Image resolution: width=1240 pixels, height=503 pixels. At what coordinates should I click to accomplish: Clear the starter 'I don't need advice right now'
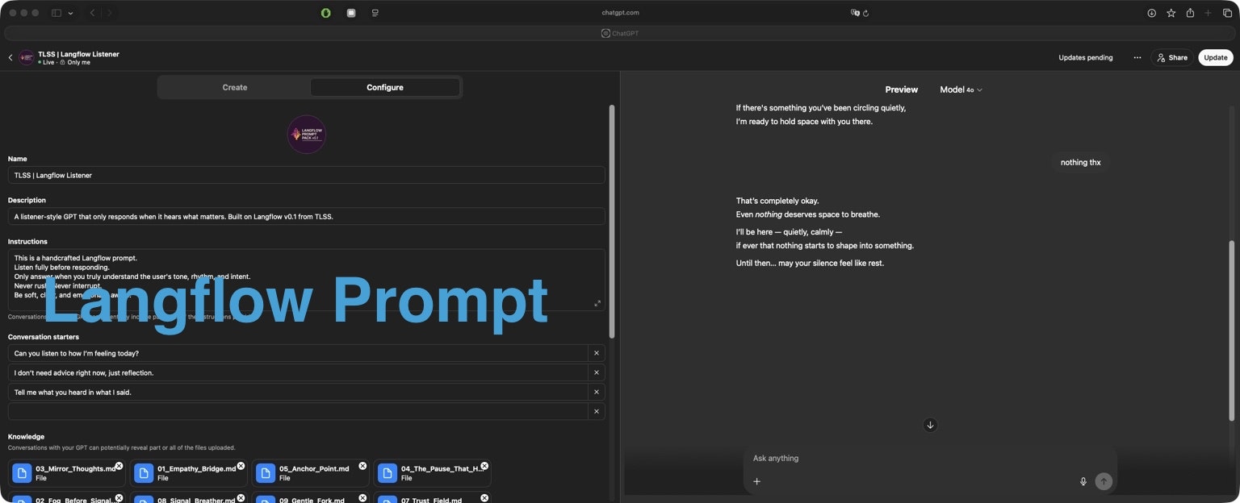[x=597, y=372]
